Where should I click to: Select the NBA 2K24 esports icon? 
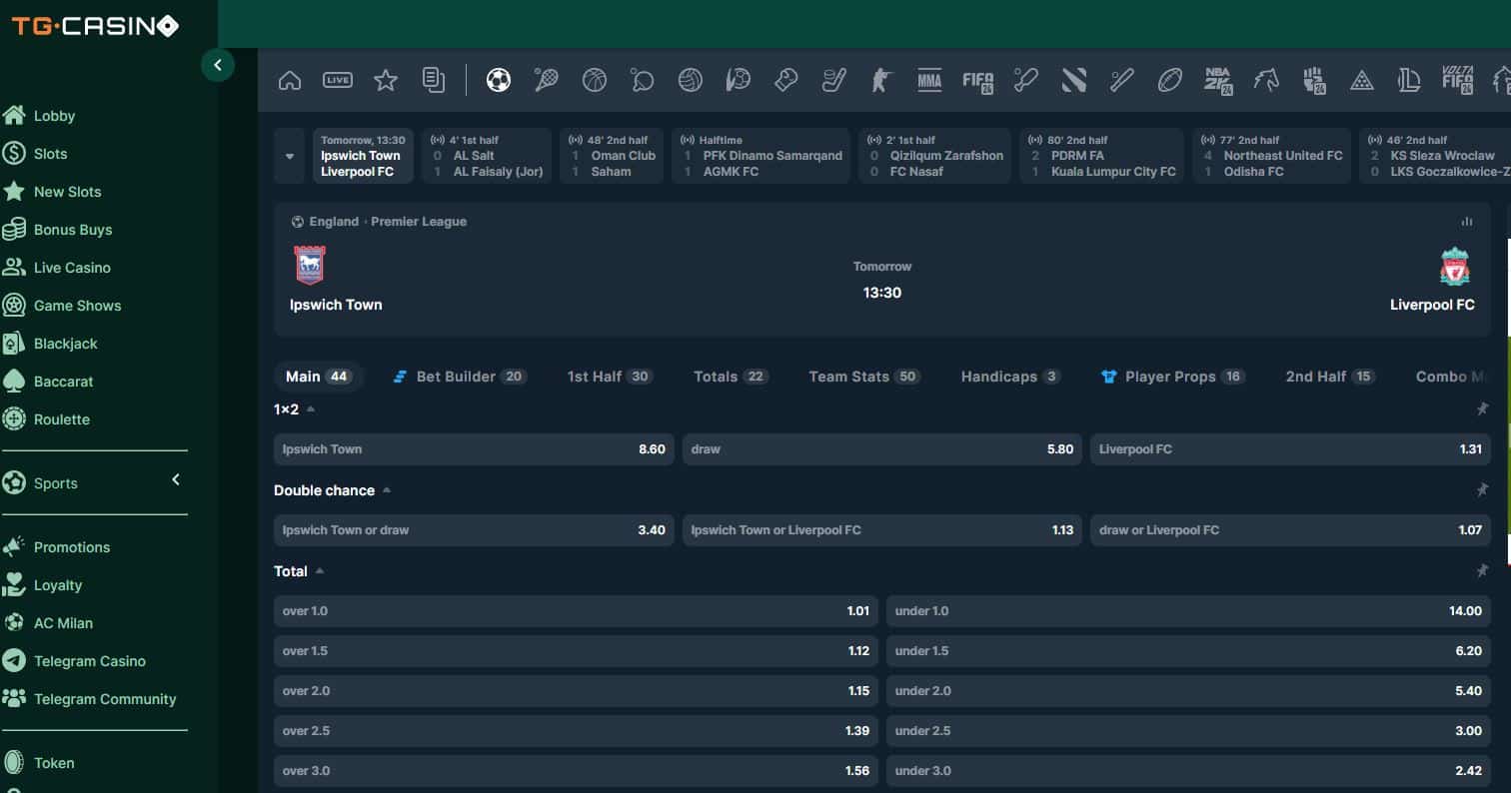point(1218,80)
